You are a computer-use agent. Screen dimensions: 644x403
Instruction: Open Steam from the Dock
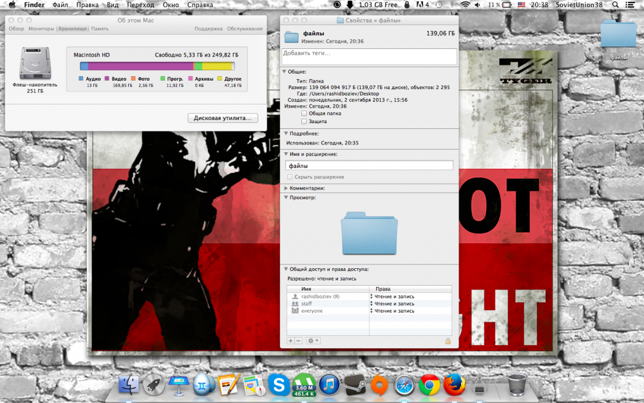click(354, 385)
